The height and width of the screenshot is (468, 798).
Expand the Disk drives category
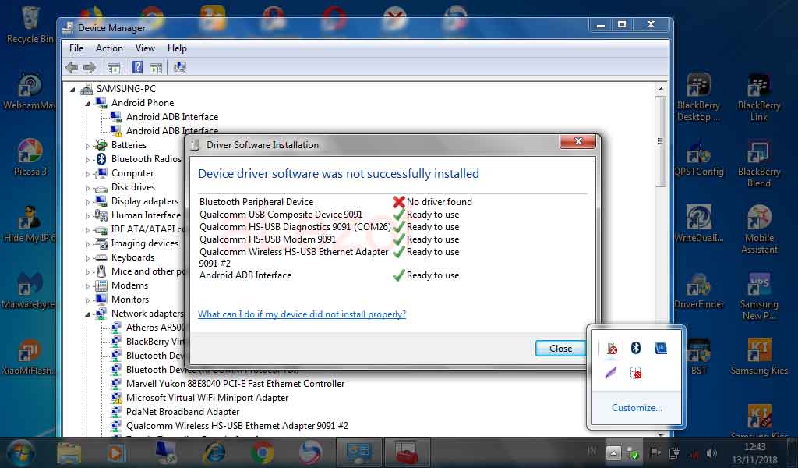tap(87, 188)
